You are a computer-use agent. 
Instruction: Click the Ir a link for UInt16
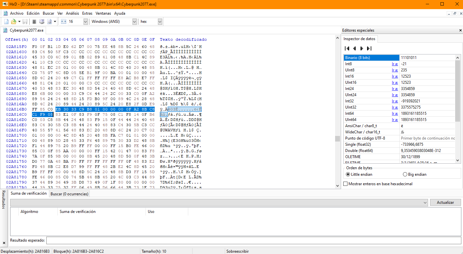[x=395, y=82]
